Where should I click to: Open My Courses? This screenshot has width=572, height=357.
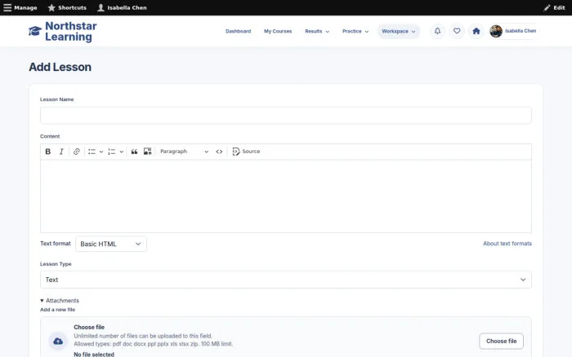tap(278, 31)
